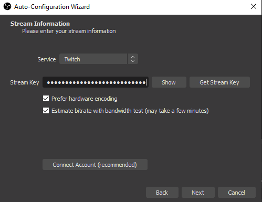Cancel the configuration wizard

point(236,193)
